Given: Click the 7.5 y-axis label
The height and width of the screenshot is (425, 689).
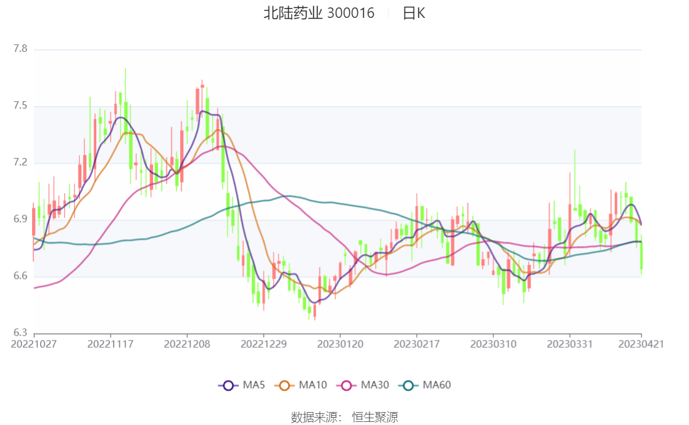Looking at the screenshot, I should click(20, 105).
